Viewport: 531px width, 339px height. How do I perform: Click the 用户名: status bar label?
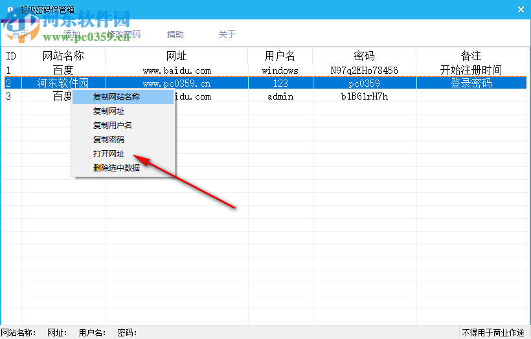pos(92,333)
